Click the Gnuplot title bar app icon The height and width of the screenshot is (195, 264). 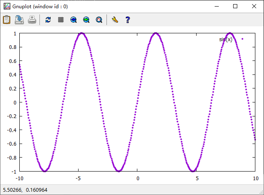[x=7, y=7]
